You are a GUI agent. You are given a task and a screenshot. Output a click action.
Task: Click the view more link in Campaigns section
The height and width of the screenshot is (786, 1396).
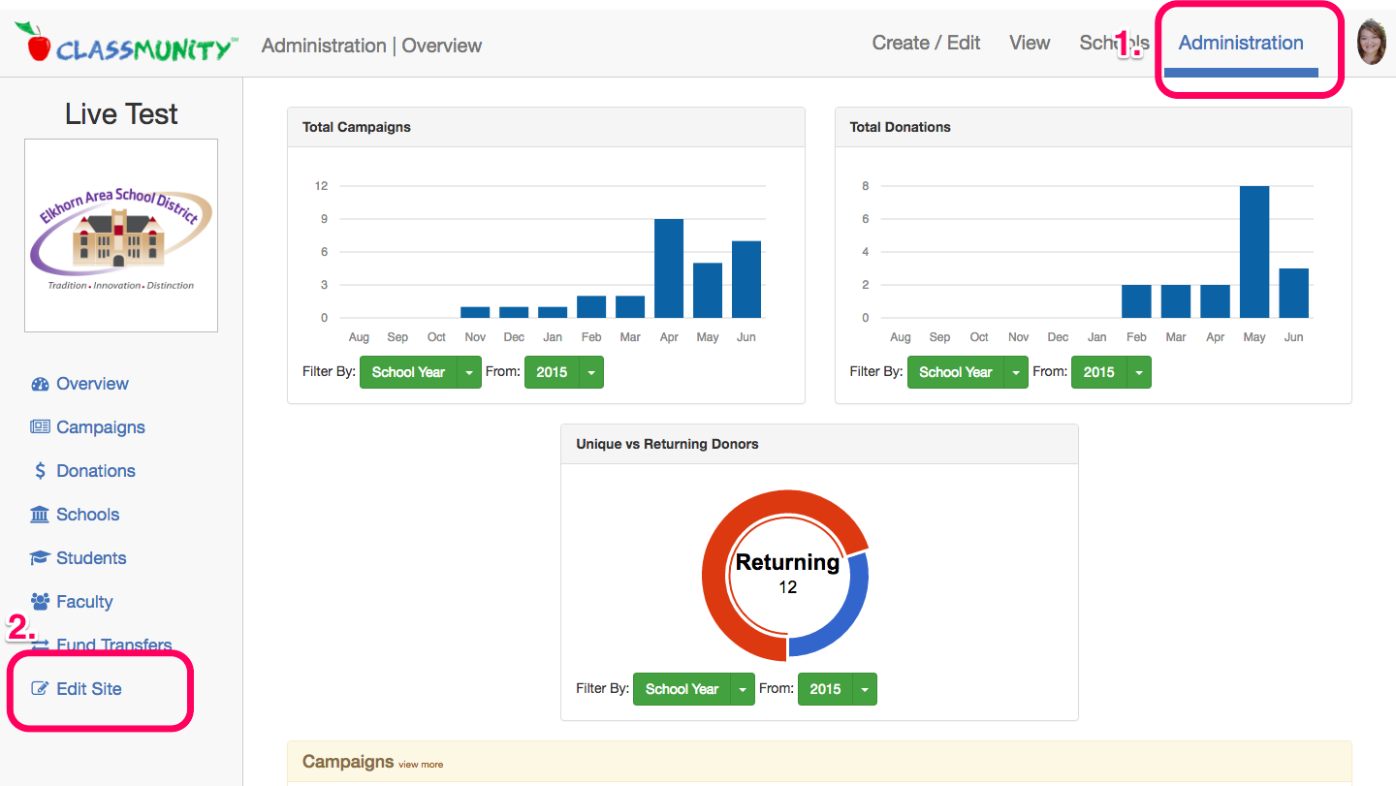[421, 764]
